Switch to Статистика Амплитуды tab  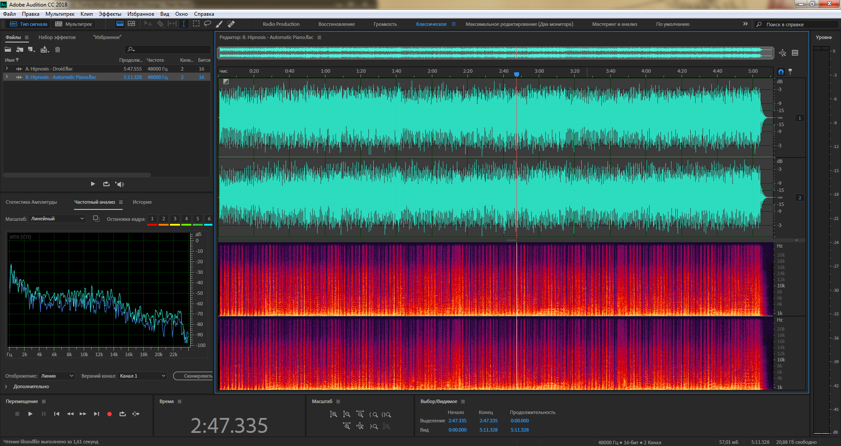pyautogui.click(x=32, y=202)
